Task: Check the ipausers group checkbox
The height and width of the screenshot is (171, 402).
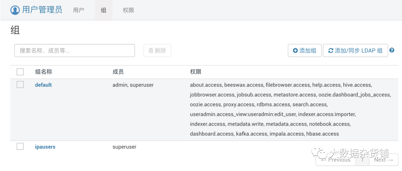Action: [20, 146]
